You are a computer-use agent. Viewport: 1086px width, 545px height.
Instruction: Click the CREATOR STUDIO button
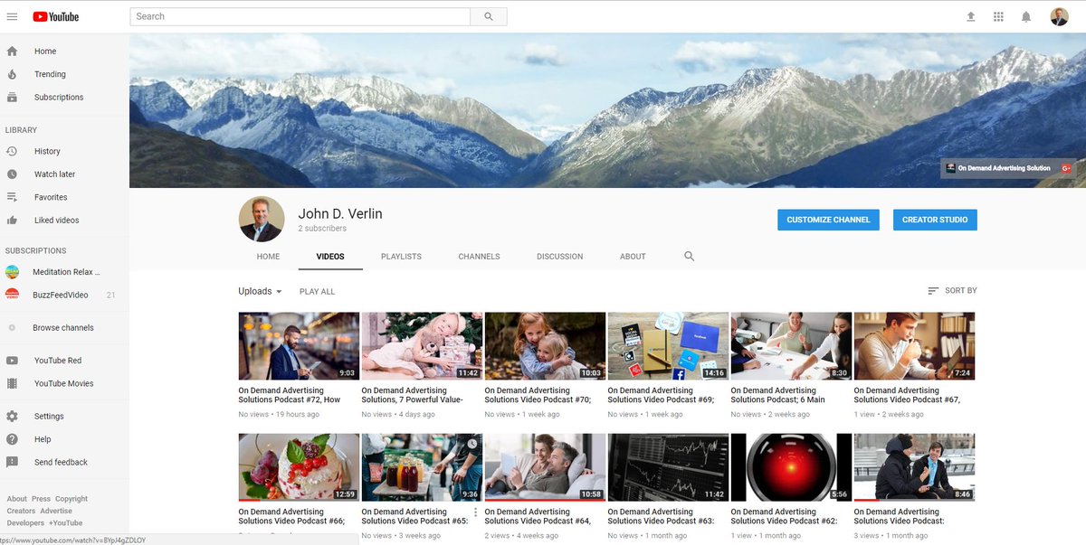[935, 220]
